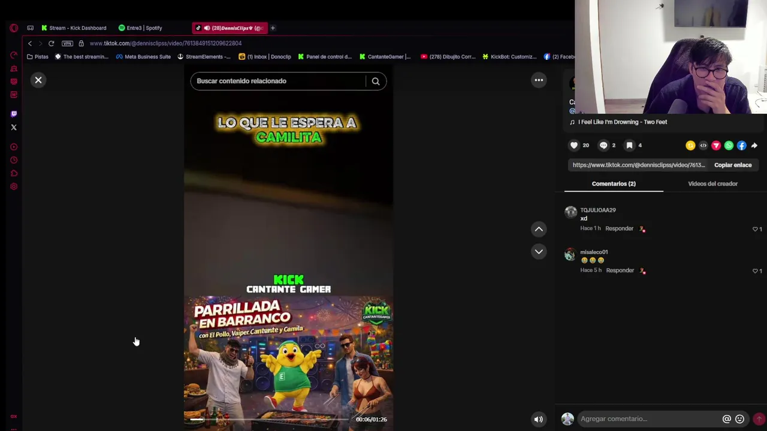Screen dimensions: 767x431
Task: Switch to Videos del creador tab
Action: click(713, 184)
